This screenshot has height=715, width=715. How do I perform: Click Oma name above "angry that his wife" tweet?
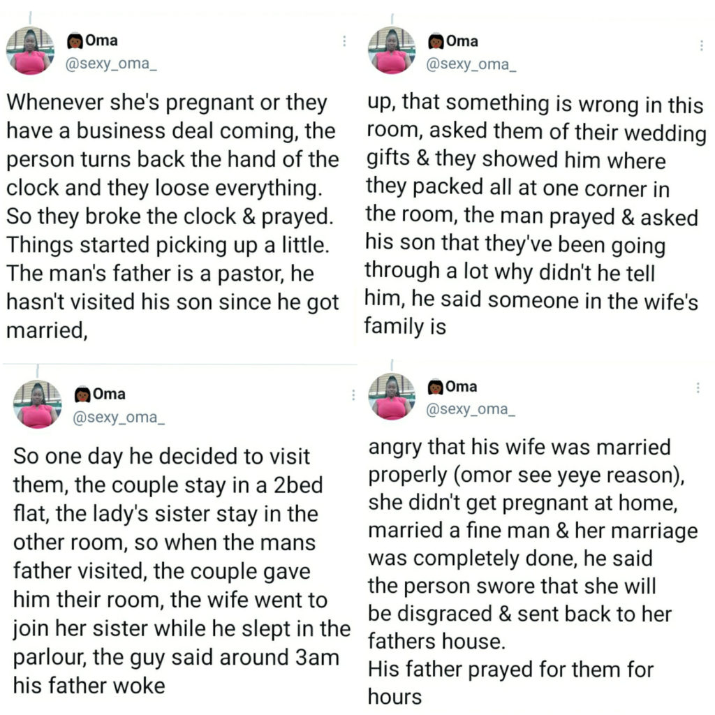pyautogui.click(x=462, y=387)
